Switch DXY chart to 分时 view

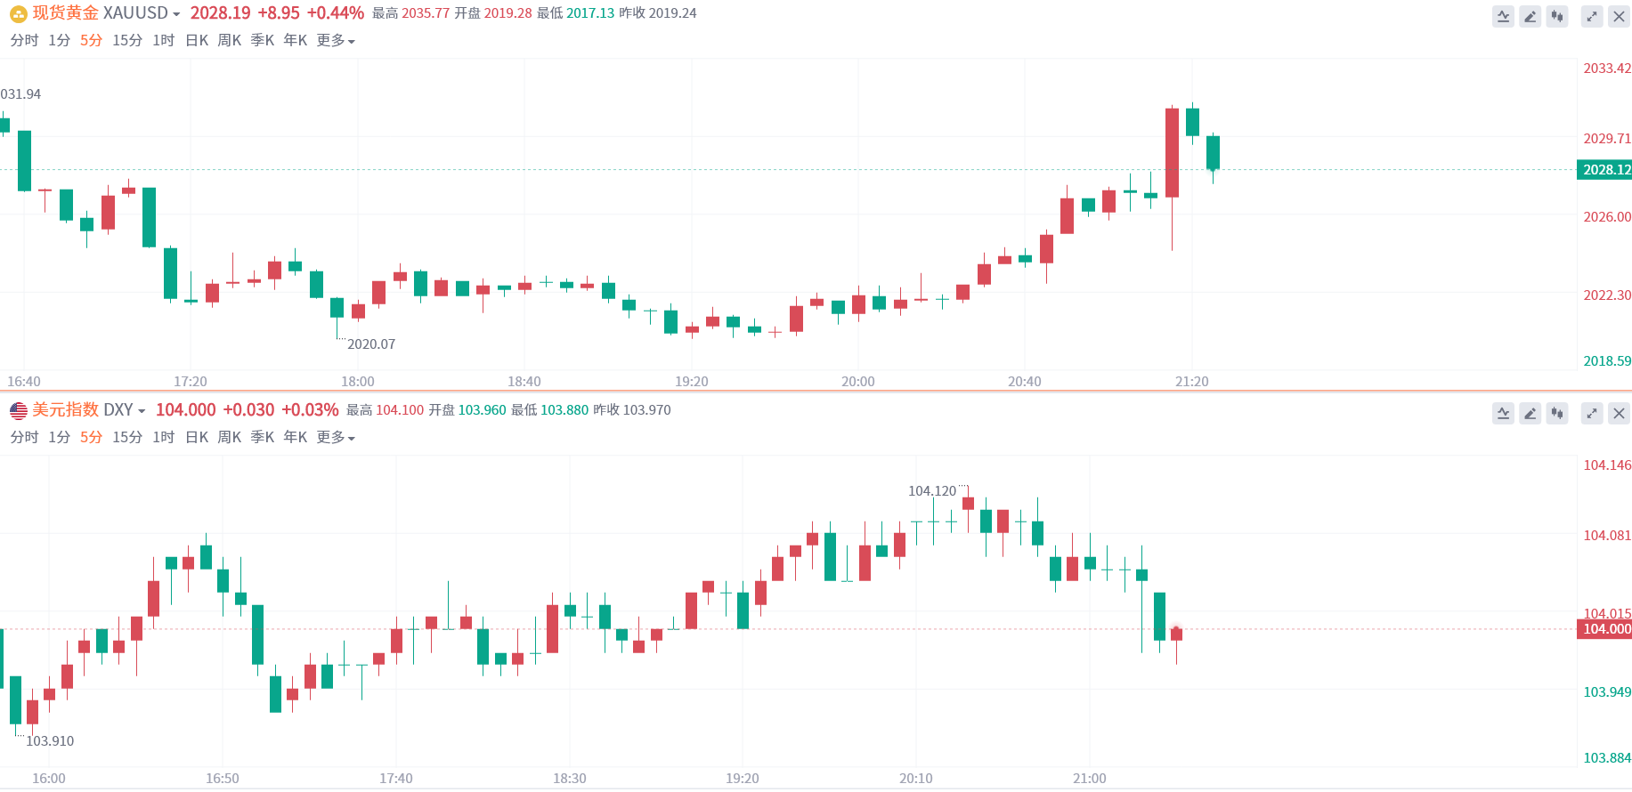(x=25, y=438)
